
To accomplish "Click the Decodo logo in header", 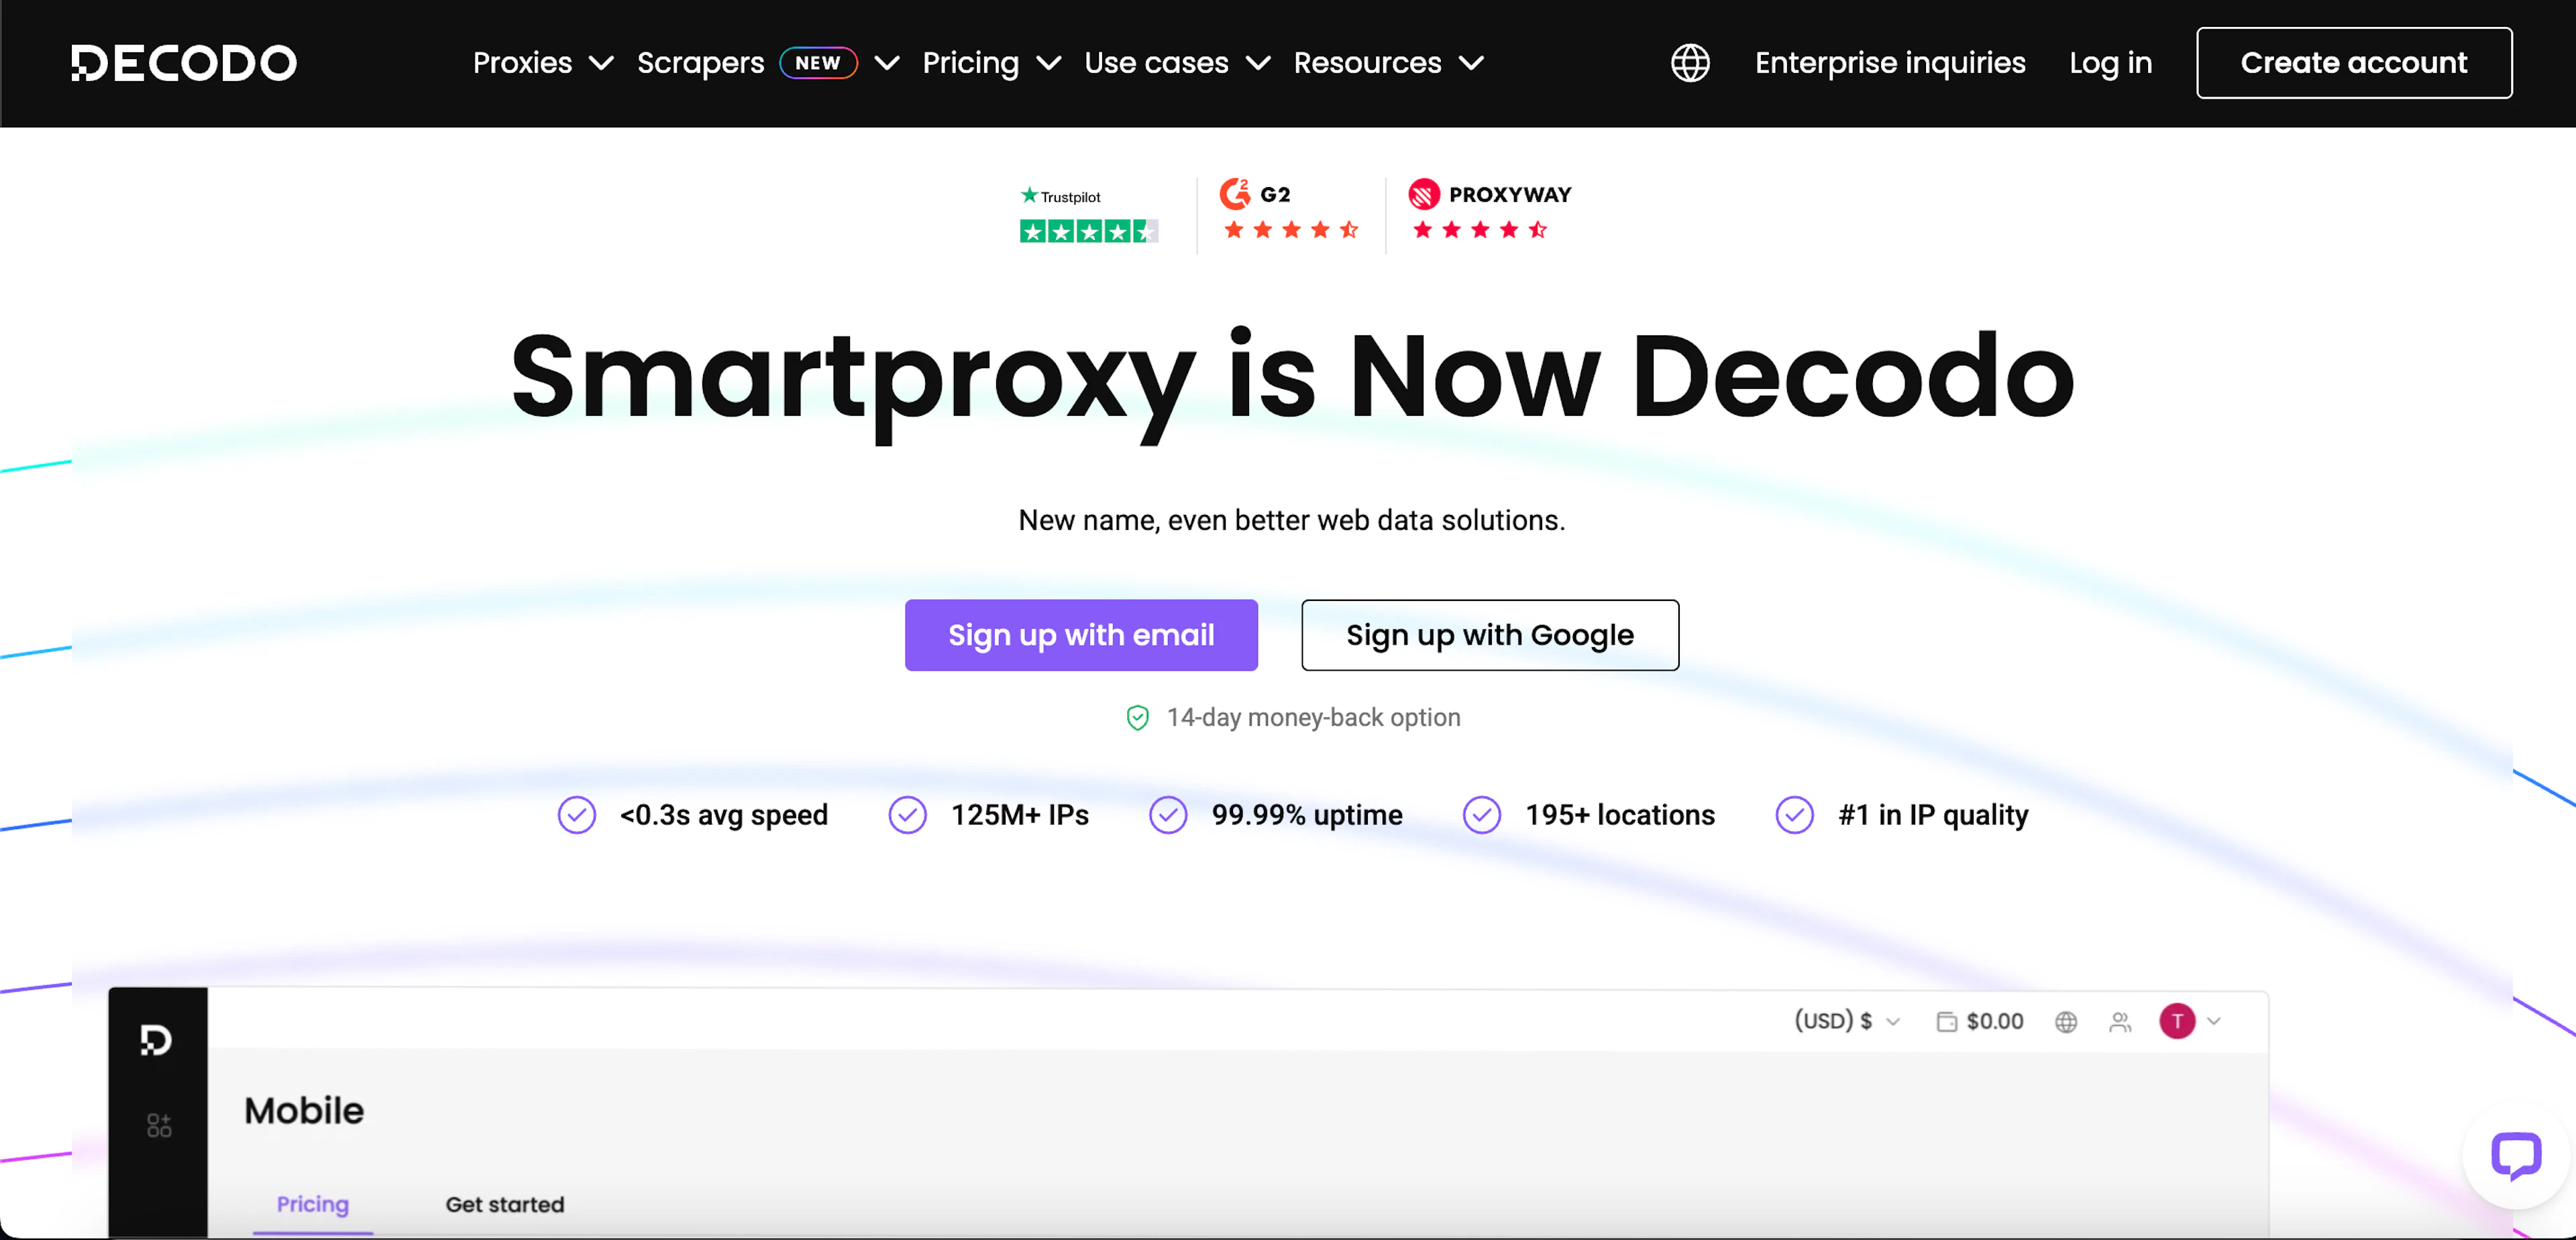I will point(184,63).
